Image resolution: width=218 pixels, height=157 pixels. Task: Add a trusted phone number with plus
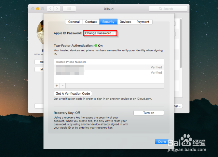coord(57,86)
